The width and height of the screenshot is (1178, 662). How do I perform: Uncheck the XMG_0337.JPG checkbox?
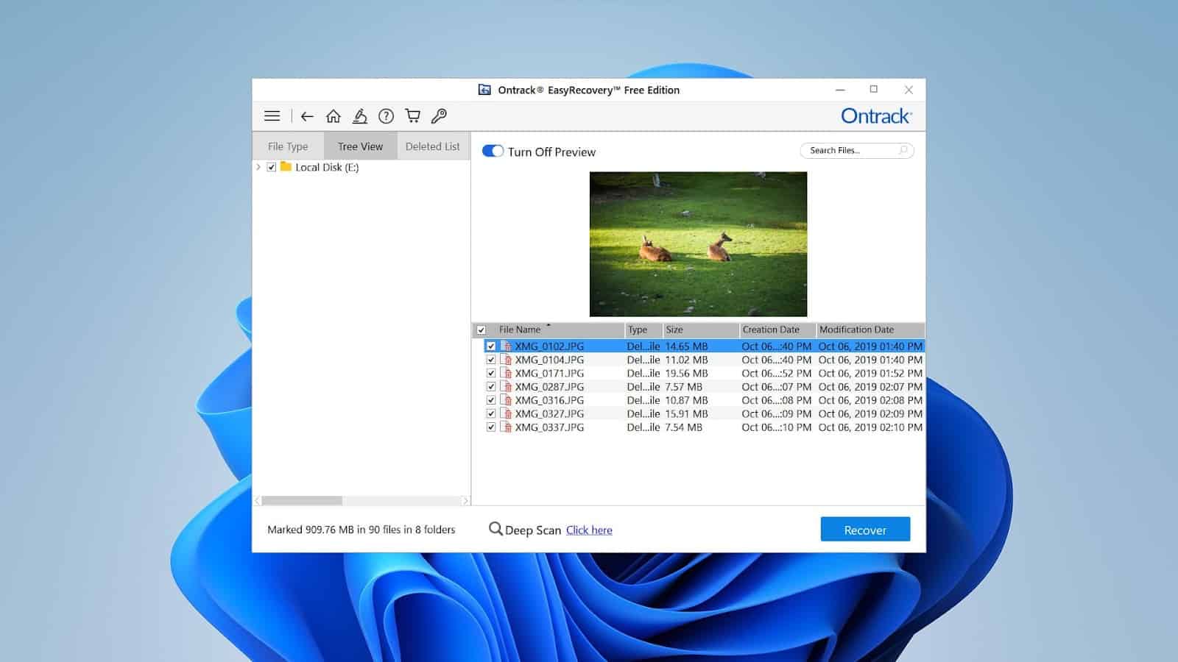(x=491, y=427)
